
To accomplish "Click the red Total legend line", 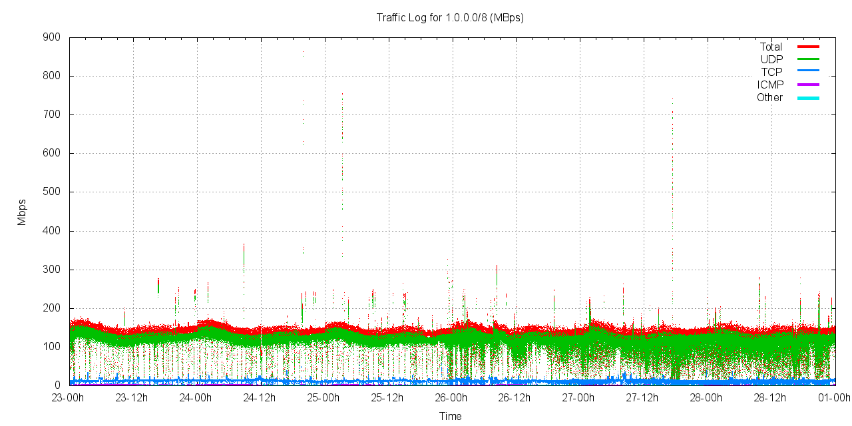I will click(808, 47).
